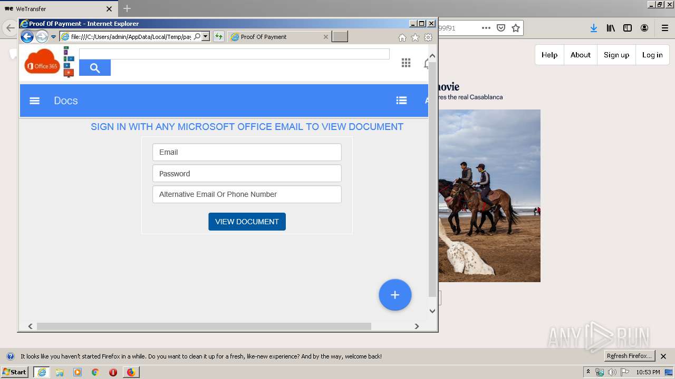Open Firefox page actions ellipsis

486,28
